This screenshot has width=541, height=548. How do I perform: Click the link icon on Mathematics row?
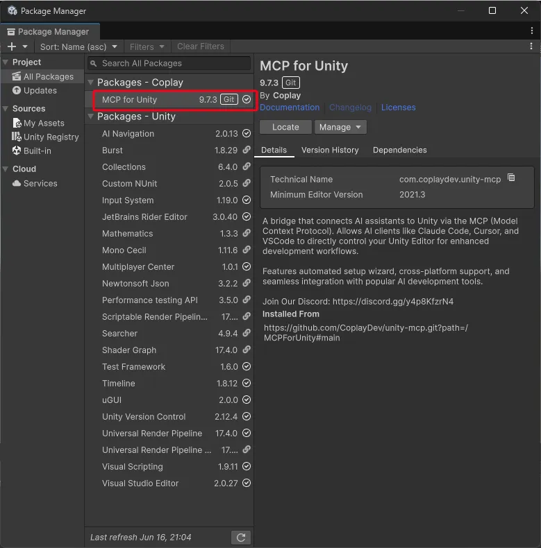click(247, 234)
